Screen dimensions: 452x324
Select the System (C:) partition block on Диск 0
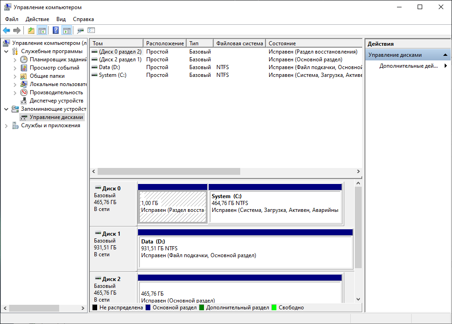tap(275, 206)
